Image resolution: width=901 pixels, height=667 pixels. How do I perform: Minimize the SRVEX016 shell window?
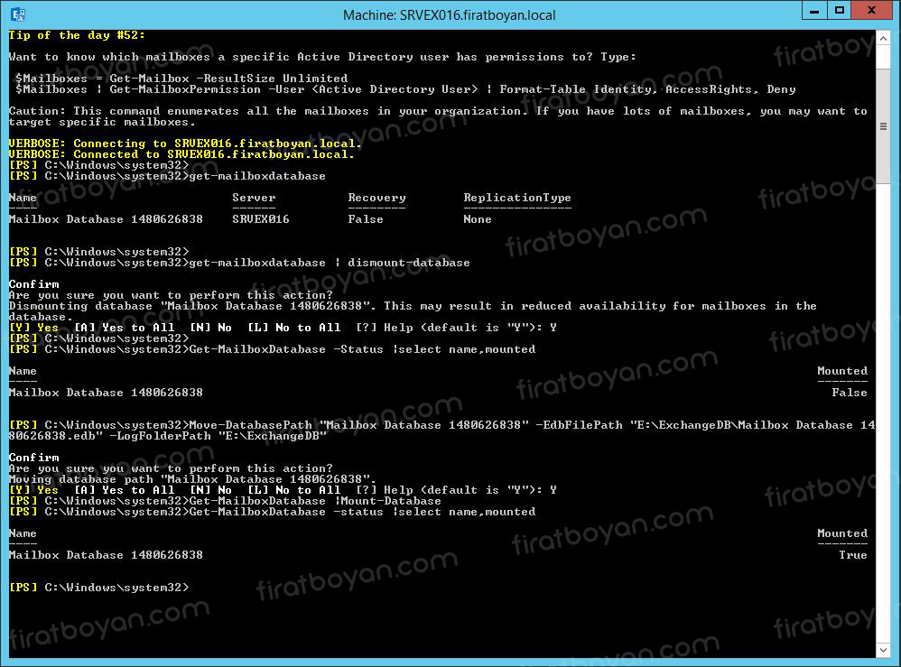[x=814, y=11]
